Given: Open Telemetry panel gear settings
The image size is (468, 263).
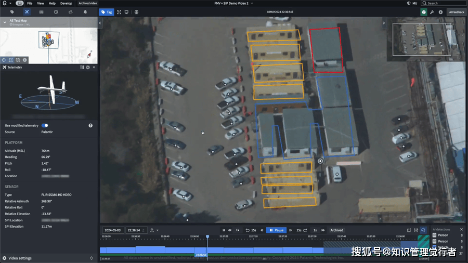Looking at the screenshot, I should 88,67.
